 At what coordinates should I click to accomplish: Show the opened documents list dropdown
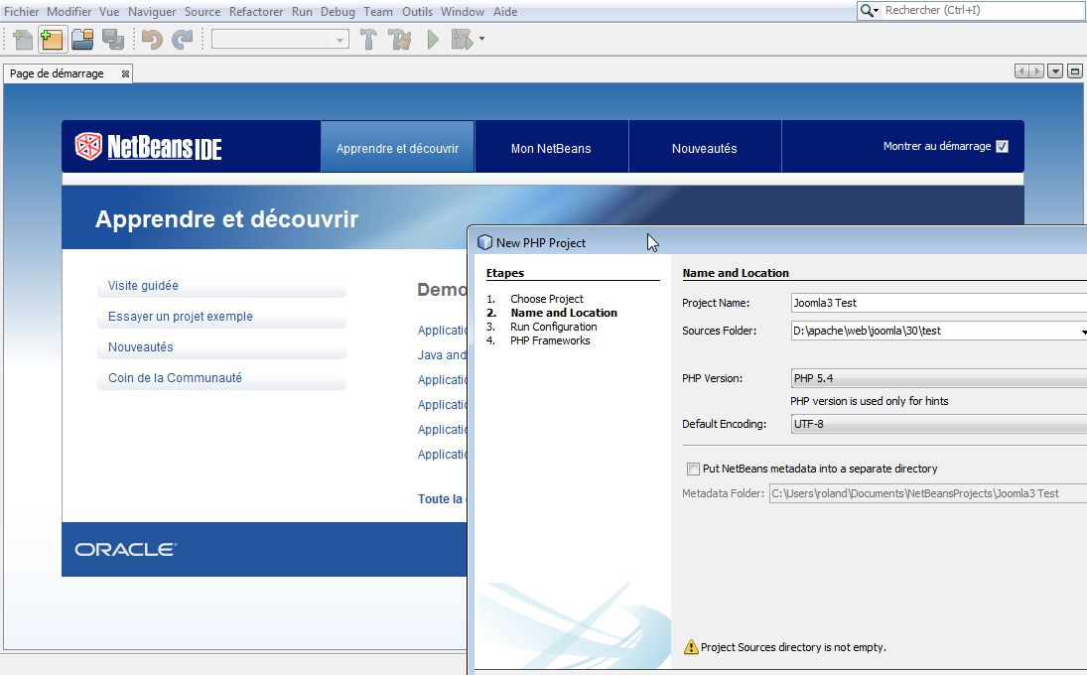pyautogui.click(x=1055, y=71)
